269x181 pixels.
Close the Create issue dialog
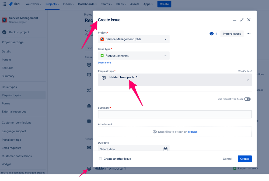[x=249, y=20]
